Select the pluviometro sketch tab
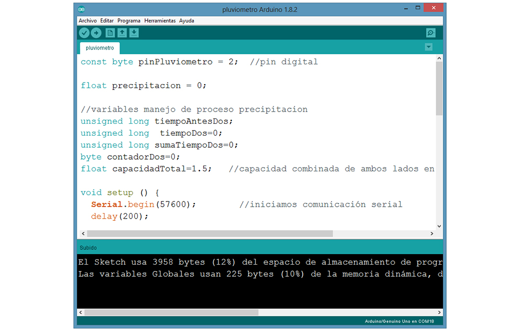522x332 pixels. click(100, 48)
